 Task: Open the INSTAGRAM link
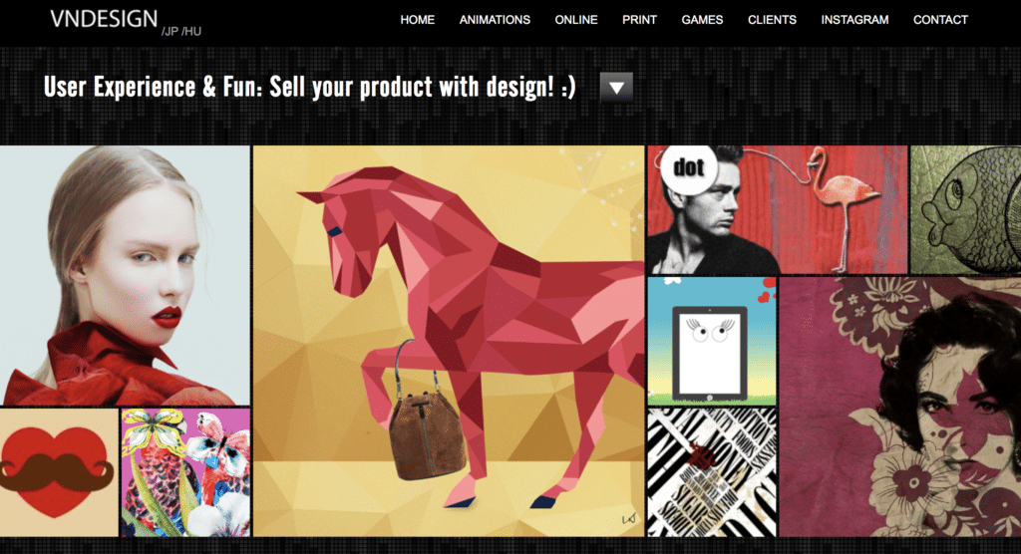pos(854,20)
